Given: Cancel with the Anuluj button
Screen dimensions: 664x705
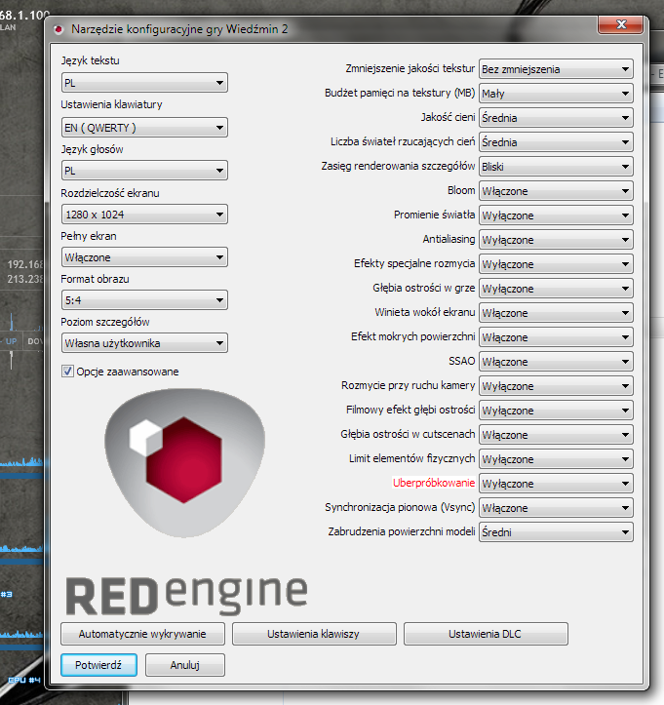Looking at the screenshot, I should tap(184, 665).
